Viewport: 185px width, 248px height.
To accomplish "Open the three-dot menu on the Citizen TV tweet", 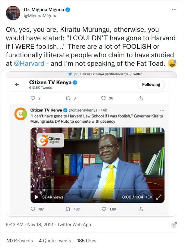I will pos(162,109).
